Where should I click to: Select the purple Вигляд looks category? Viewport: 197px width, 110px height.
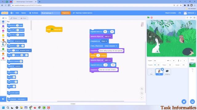(3, 27)
